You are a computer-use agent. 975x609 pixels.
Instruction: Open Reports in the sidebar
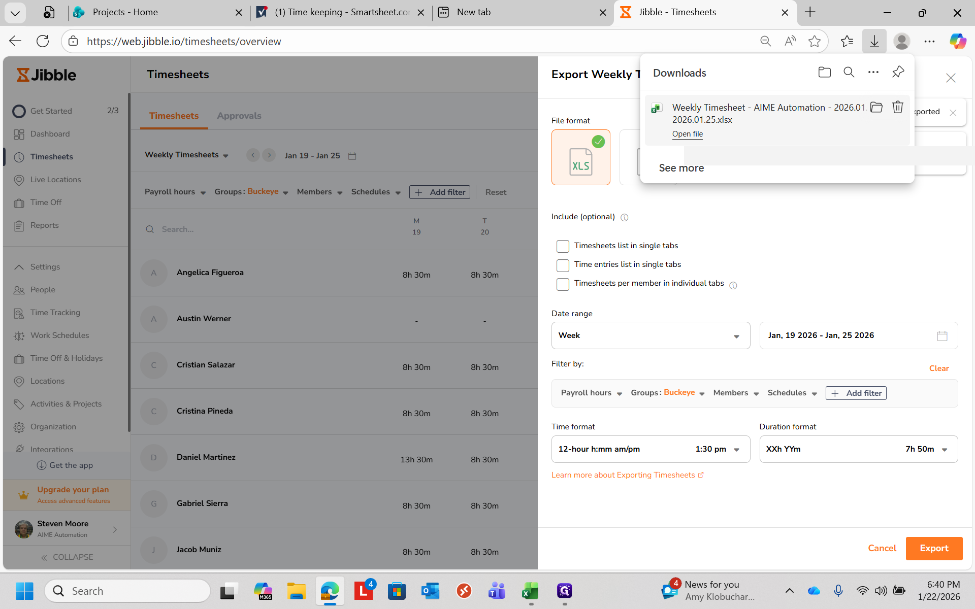44,225
